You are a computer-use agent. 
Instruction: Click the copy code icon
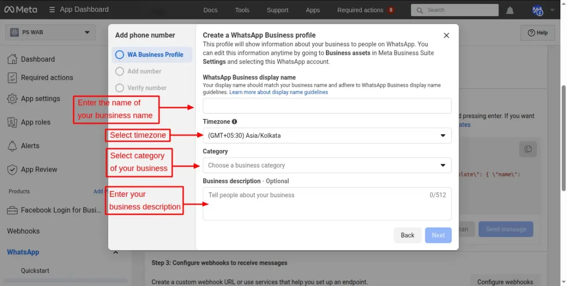click(x=528, y=149)
